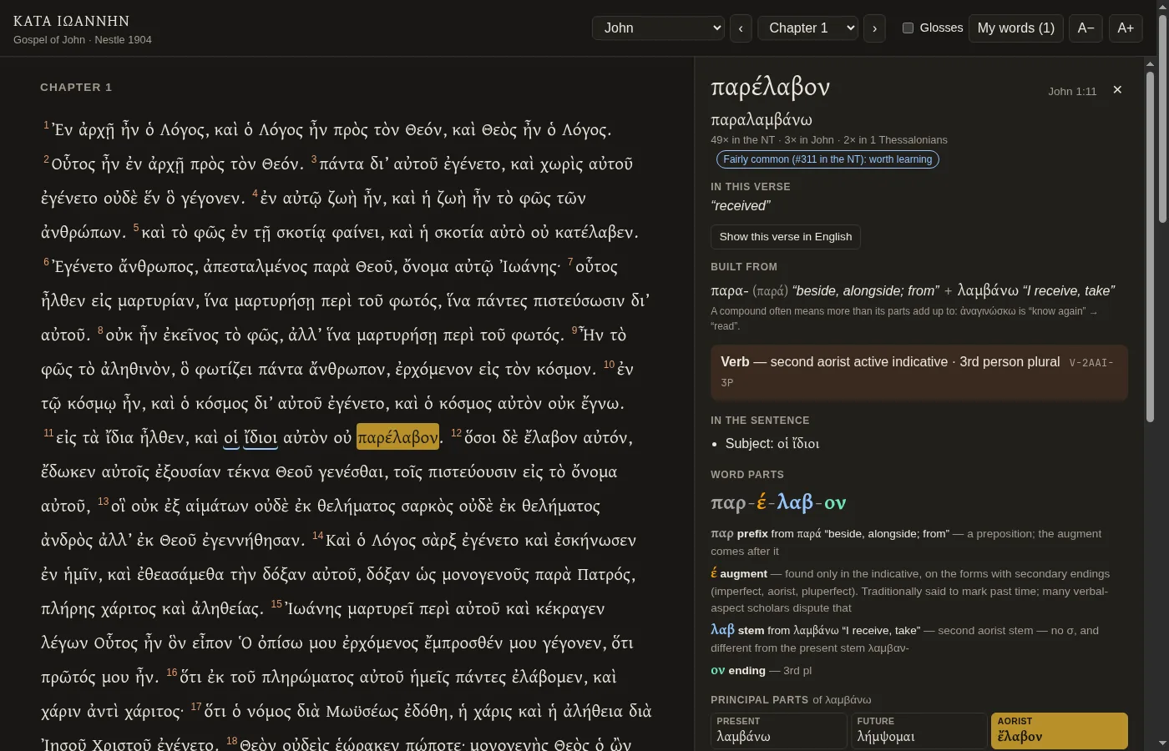Click the ΚΑΤΑ ΙΩΑΝΝΗΝ title
The width and height of the screenshot is (1169, 751).
click(x=72, y=21)
